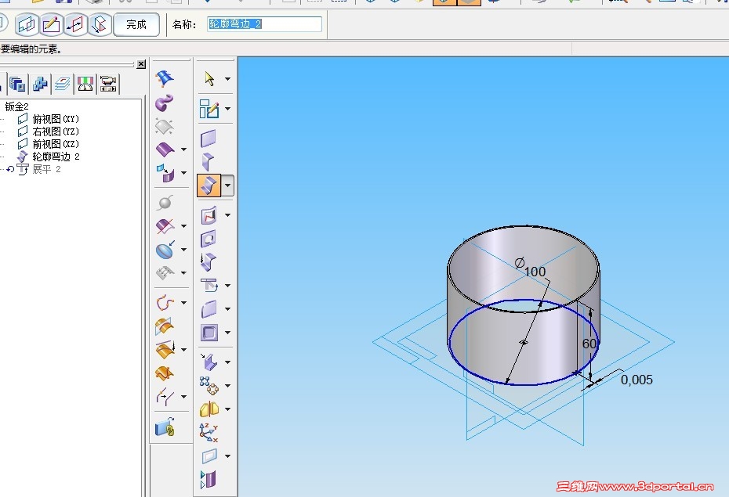Open dropdown next to Keypoint Curve tool

pos(183,303)
